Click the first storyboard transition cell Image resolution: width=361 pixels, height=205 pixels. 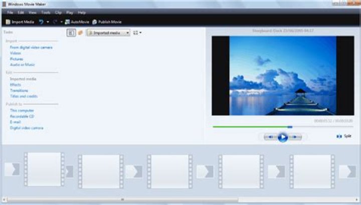[70, 171]
